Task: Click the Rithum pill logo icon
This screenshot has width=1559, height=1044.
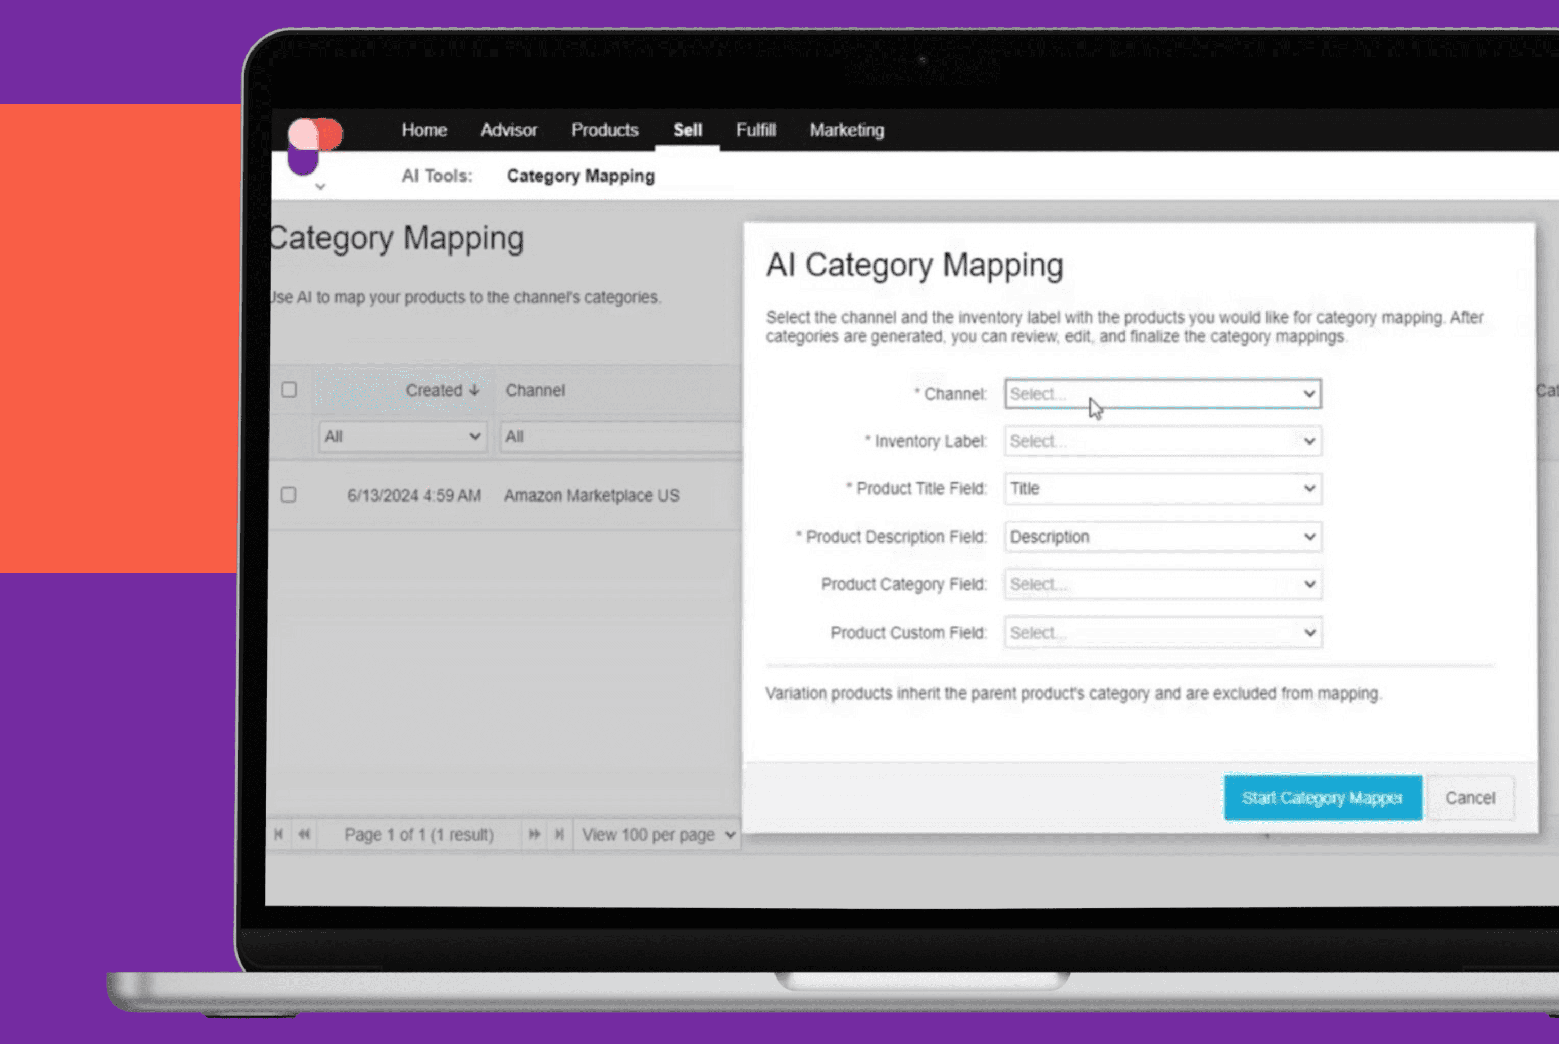Action: 314,146
